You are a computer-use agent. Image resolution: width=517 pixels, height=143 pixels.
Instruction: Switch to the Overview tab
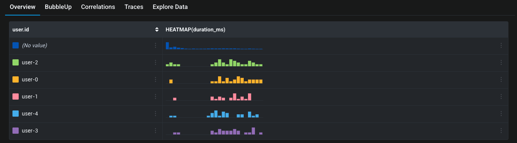point(23,7)
